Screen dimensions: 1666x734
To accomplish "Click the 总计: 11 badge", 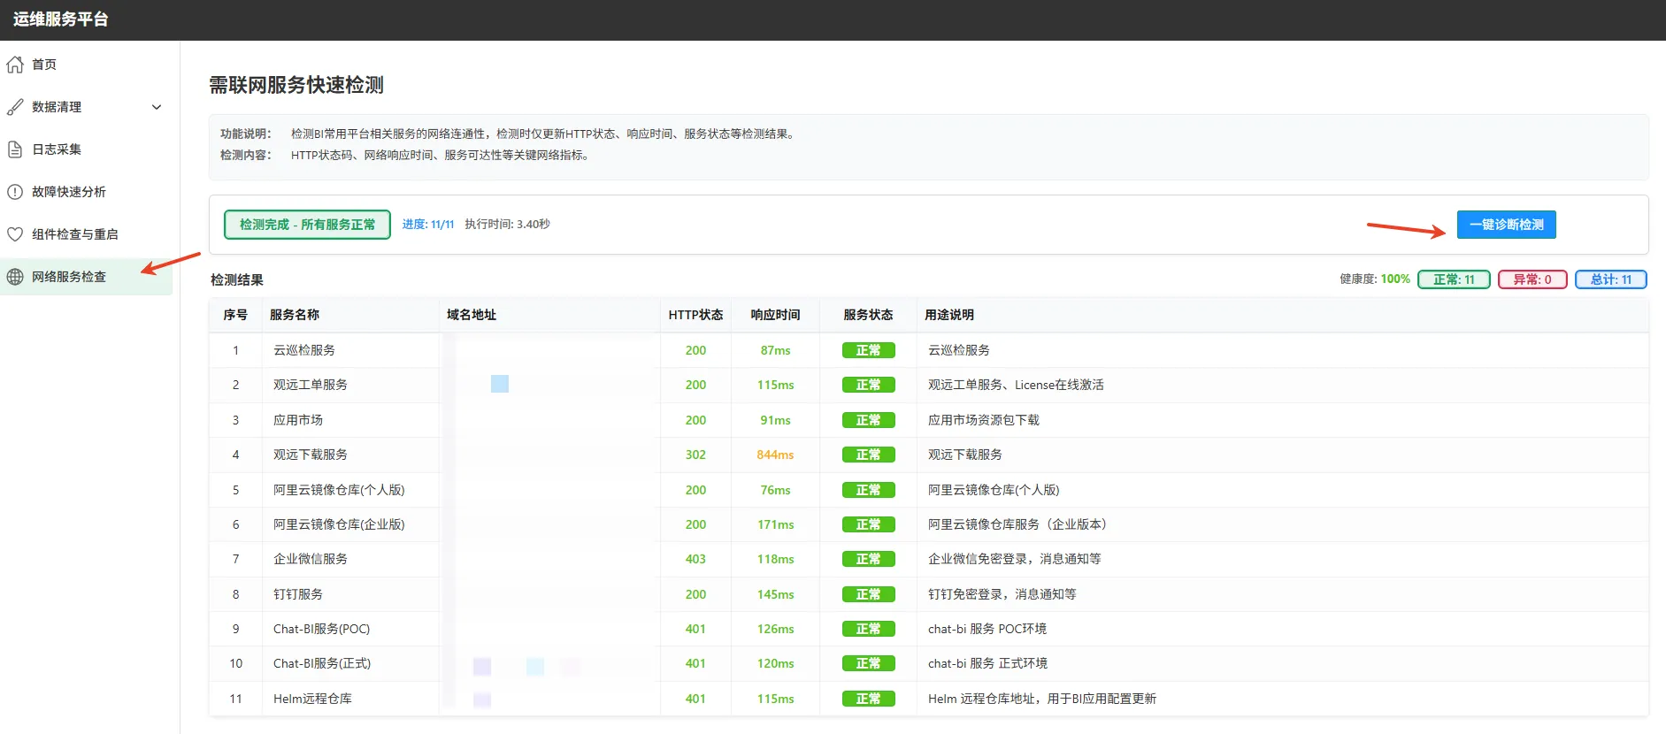I will pos(1610,279).
